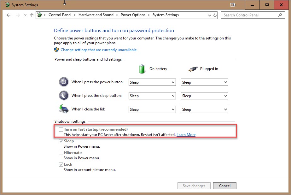This screenshot has width=291, height=195.
Task: Click the power button icon
Action: 64,82
